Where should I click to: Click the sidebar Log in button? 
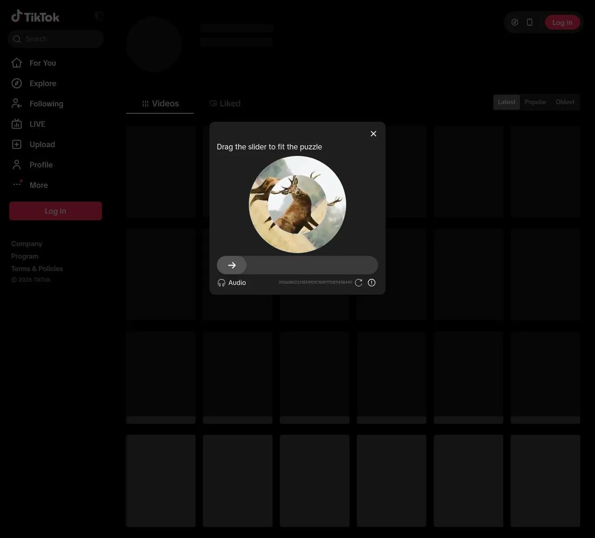click(x=56, y=211)
